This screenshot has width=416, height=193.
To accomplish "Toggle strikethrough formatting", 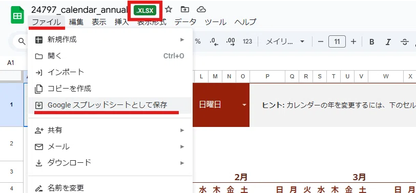I will 404,41.
